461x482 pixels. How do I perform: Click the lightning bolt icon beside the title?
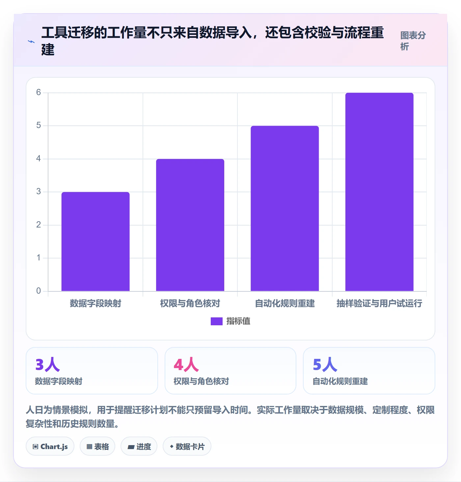pyautogui.click(x=31, y=41)
